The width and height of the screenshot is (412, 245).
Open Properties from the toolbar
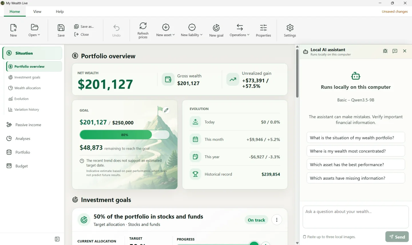point(263,30)
